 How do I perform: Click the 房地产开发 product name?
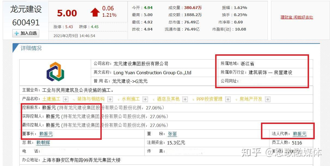coord(251,99)
